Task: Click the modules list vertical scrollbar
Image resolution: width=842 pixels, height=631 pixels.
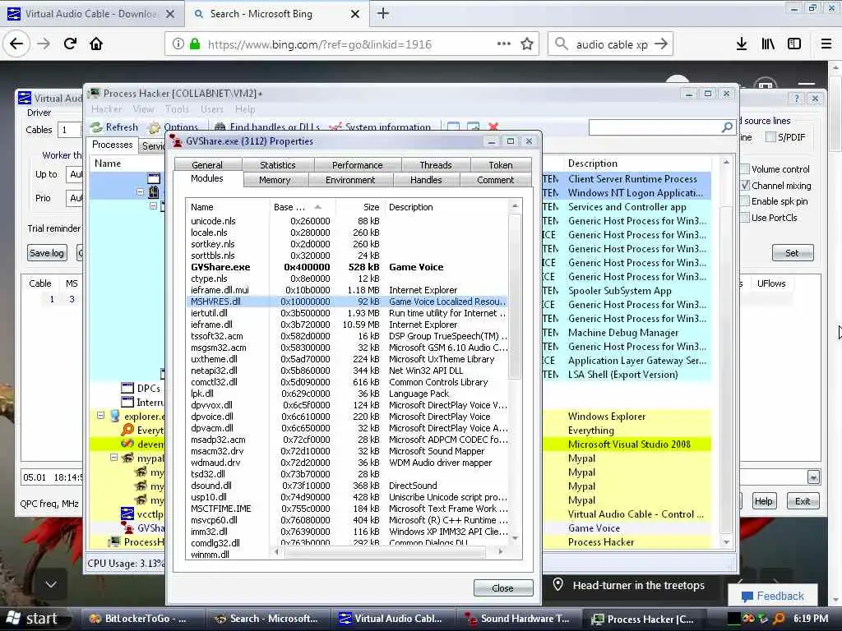Action: point(515,295)
